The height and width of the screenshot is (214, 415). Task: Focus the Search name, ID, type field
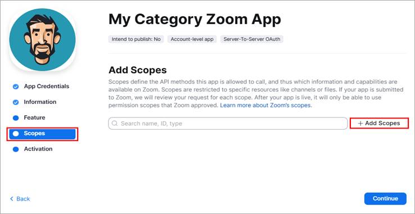click(228, 123)
